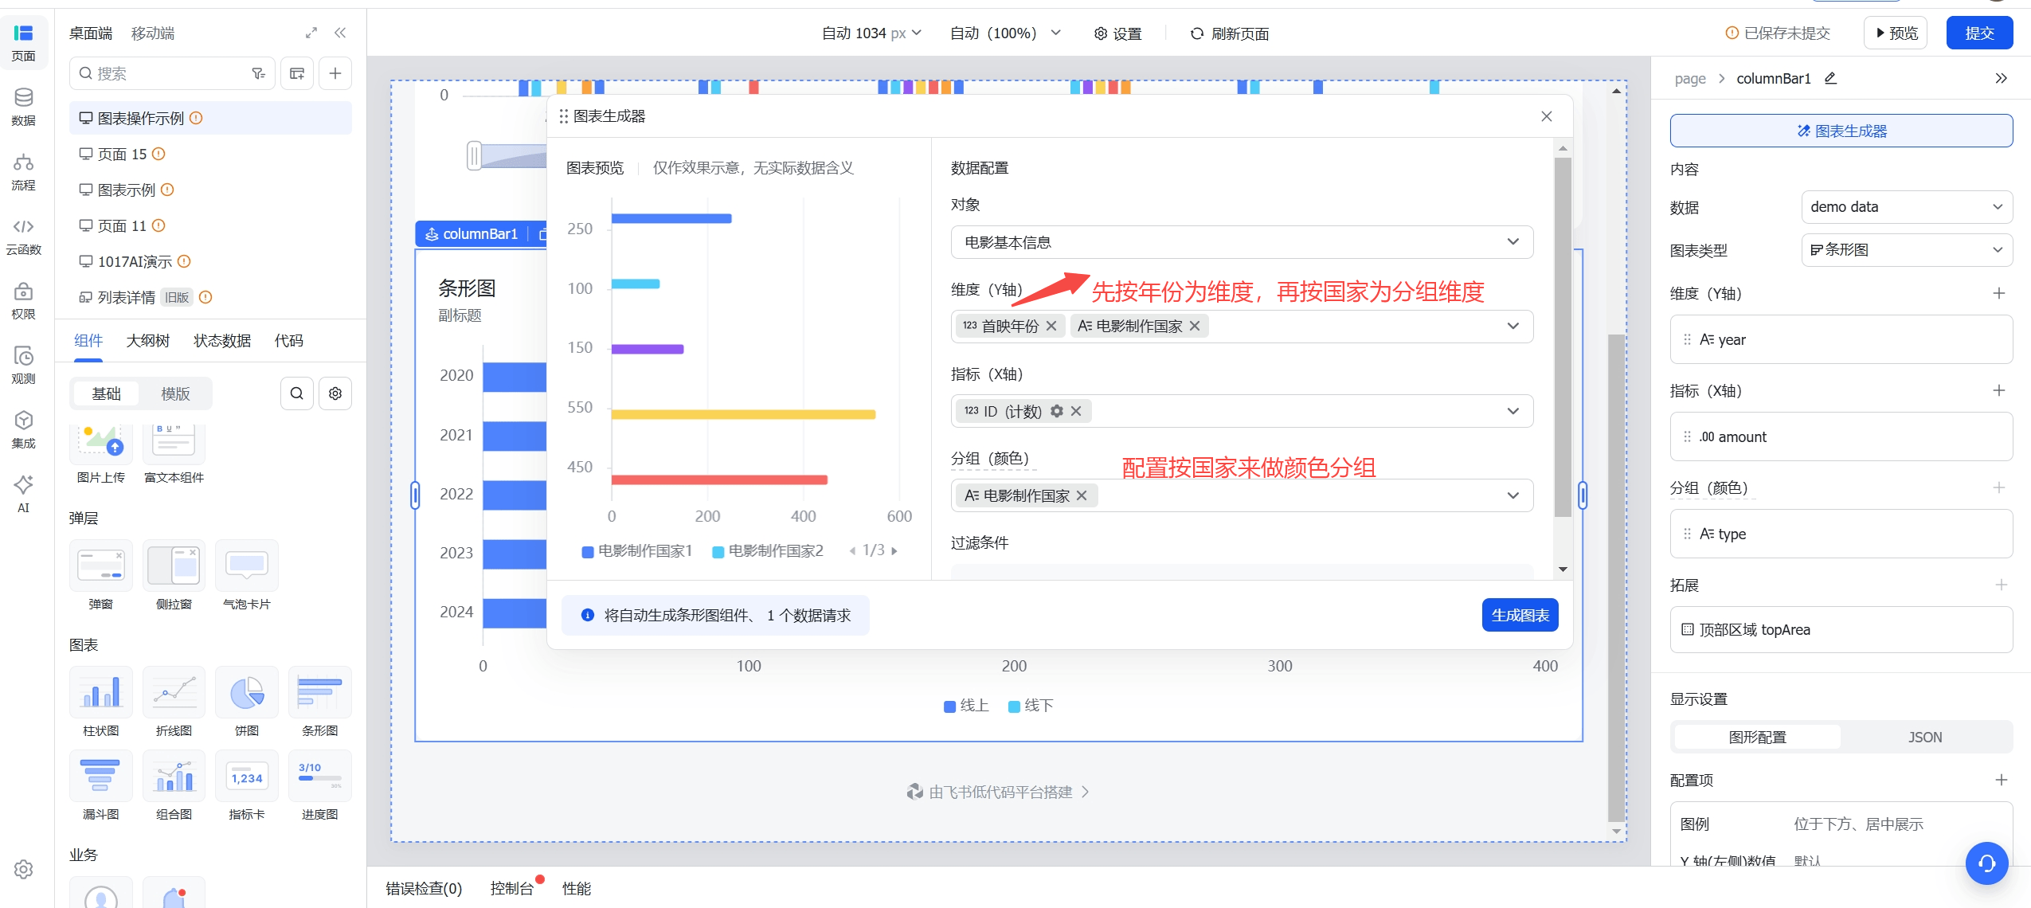Open the 页面 (Pages) sidebar section
Screen dimensions: 2031x908
pos(23,42)
